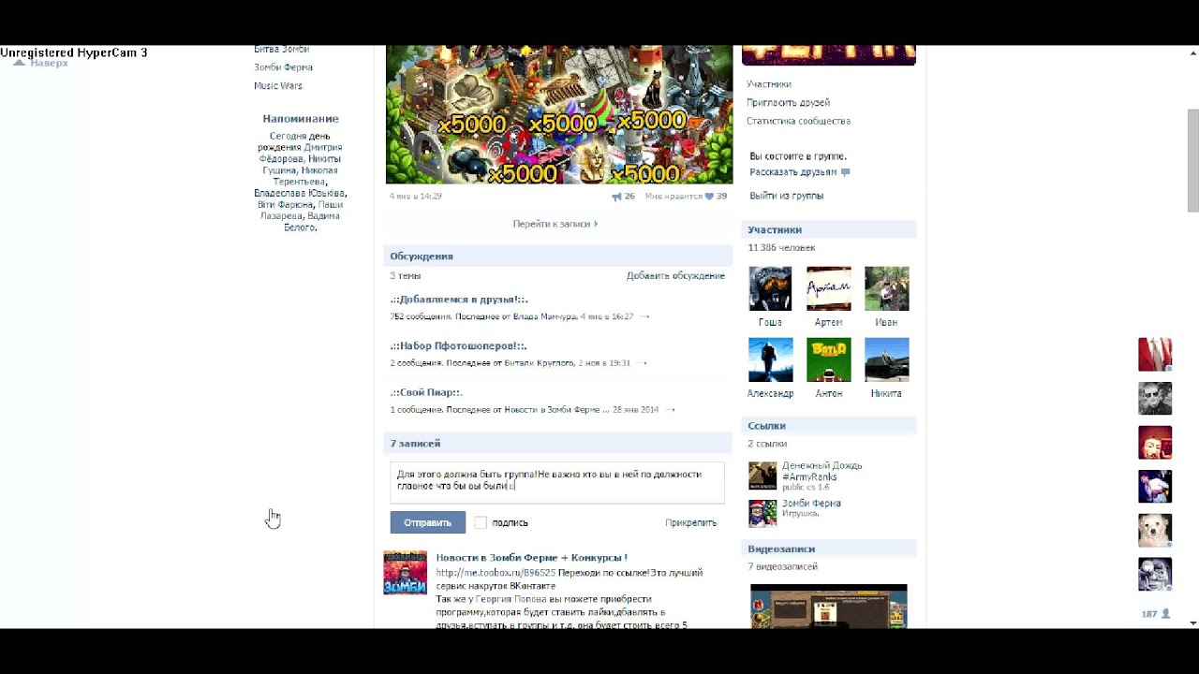Open 'Денежный Дождь' link thumbnail icon

pos(762,476)
